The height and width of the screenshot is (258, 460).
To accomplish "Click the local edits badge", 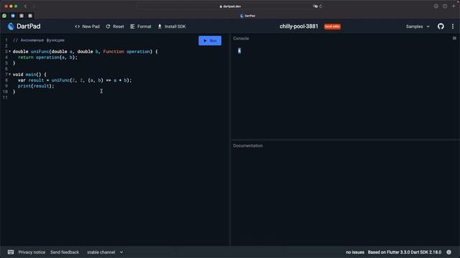I will click(332, 27).
